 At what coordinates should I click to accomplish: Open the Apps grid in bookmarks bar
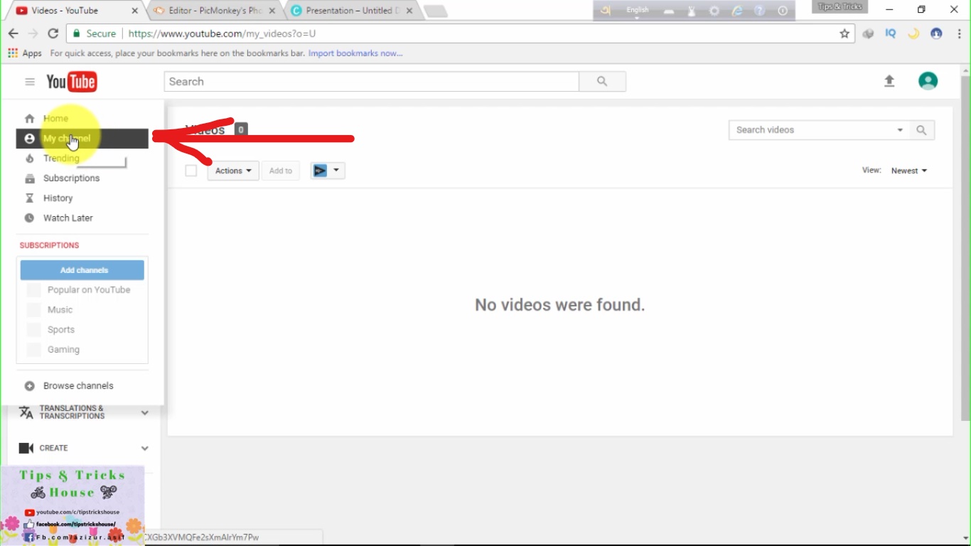25,53
